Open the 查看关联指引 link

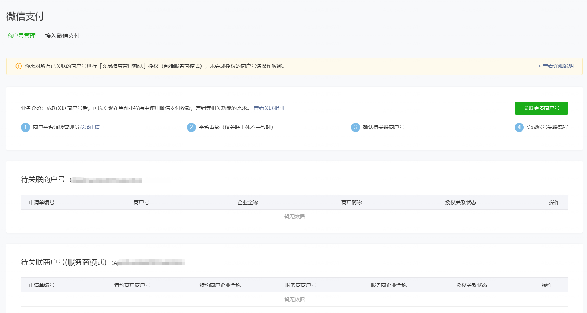[269, 108]
